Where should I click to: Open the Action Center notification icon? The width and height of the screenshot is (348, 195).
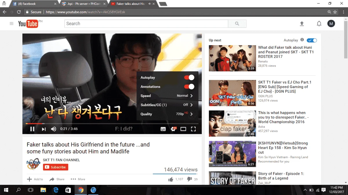324,190
